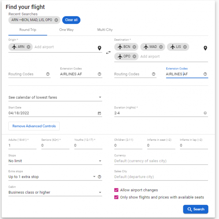Toggle Allow airport changes checkbox
This screenshot has height=219, width=219.
click(116, 190)
